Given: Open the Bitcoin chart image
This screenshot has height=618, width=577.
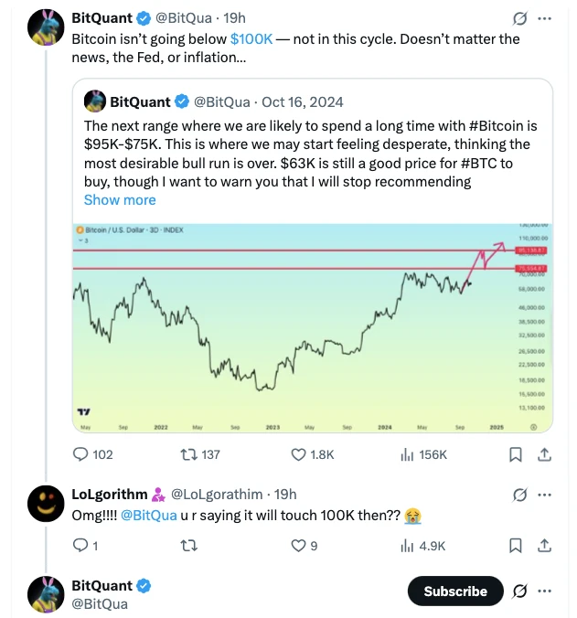Looking at the screenshot, I should click(x=312, y=326).
